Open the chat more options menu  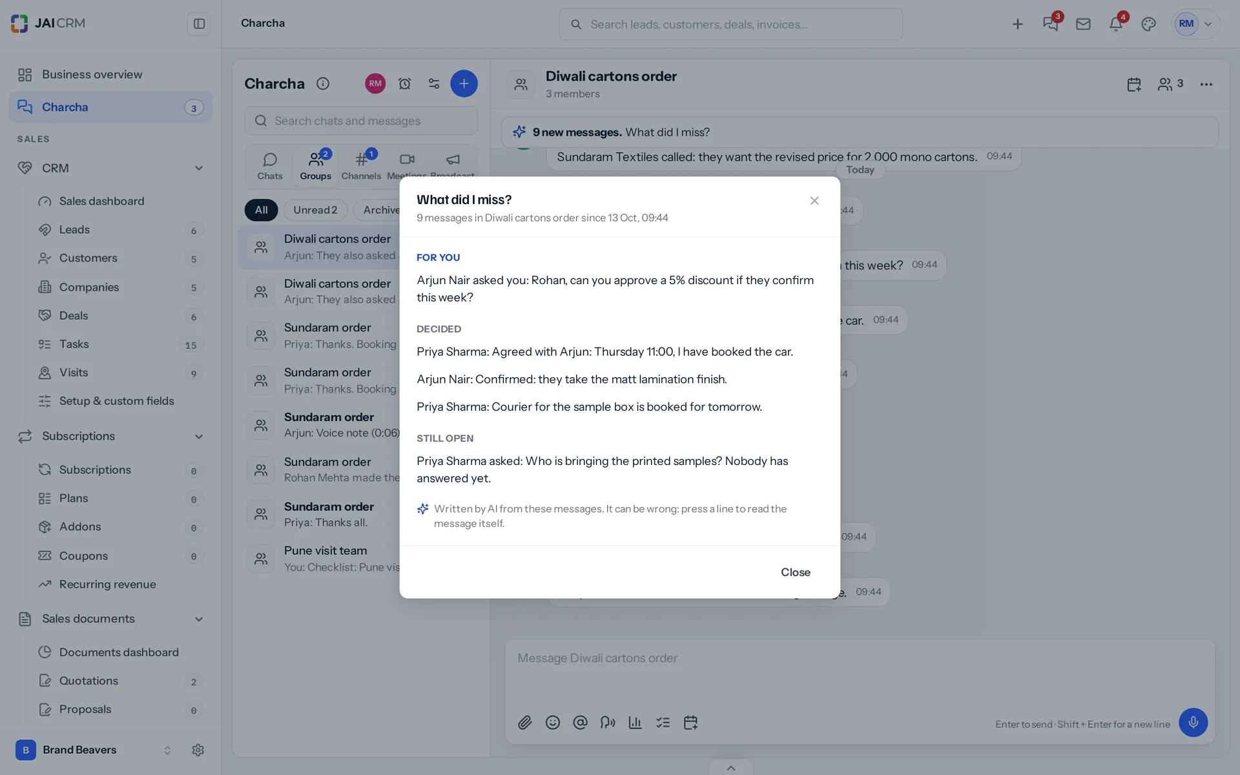[1206, 85]
